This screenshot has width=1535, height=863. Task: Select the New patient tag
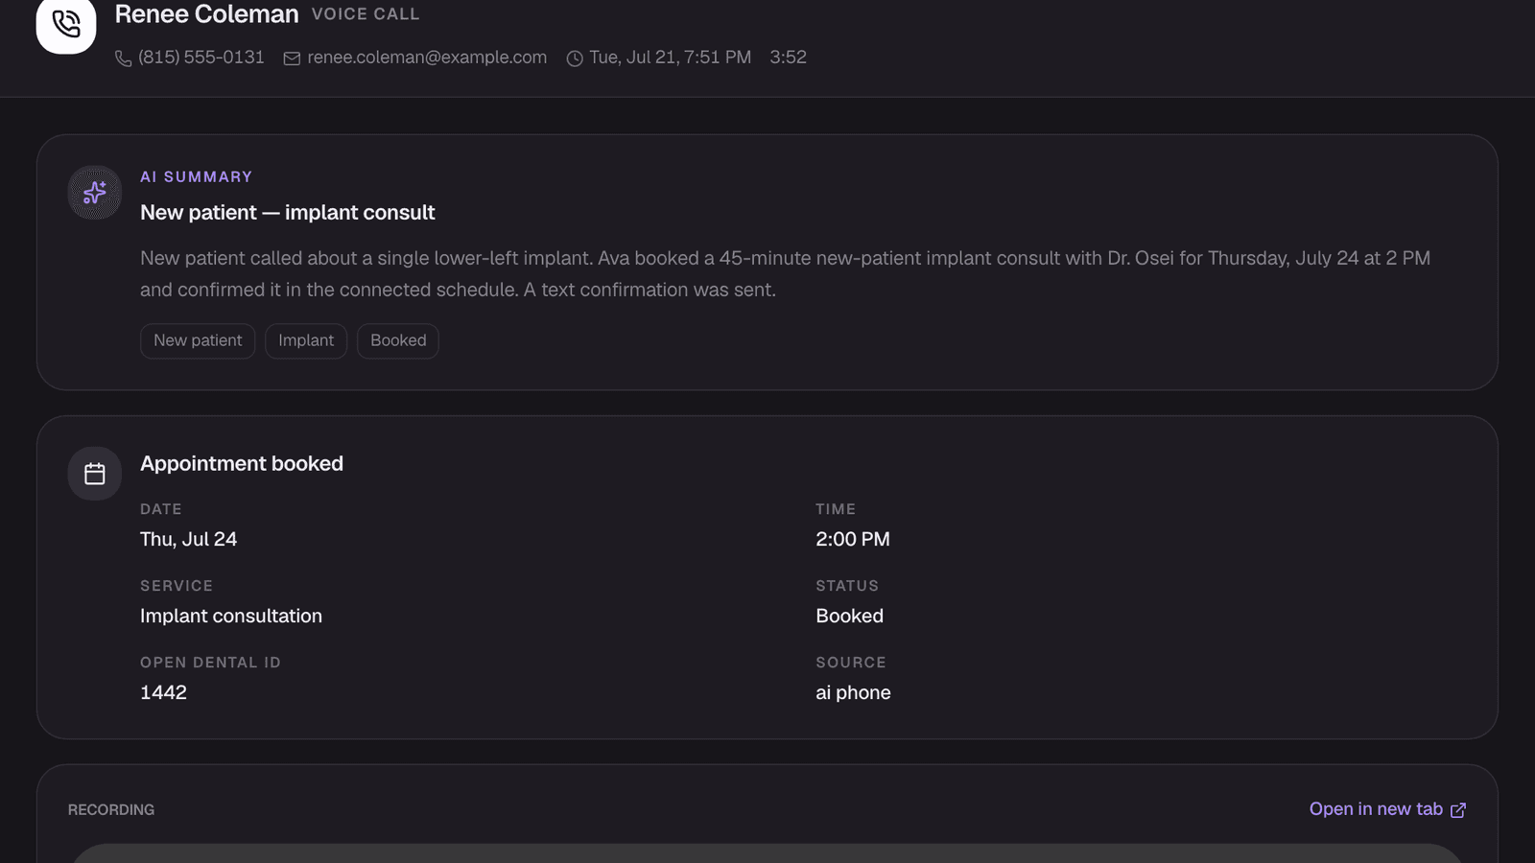(x=198, y=340)
